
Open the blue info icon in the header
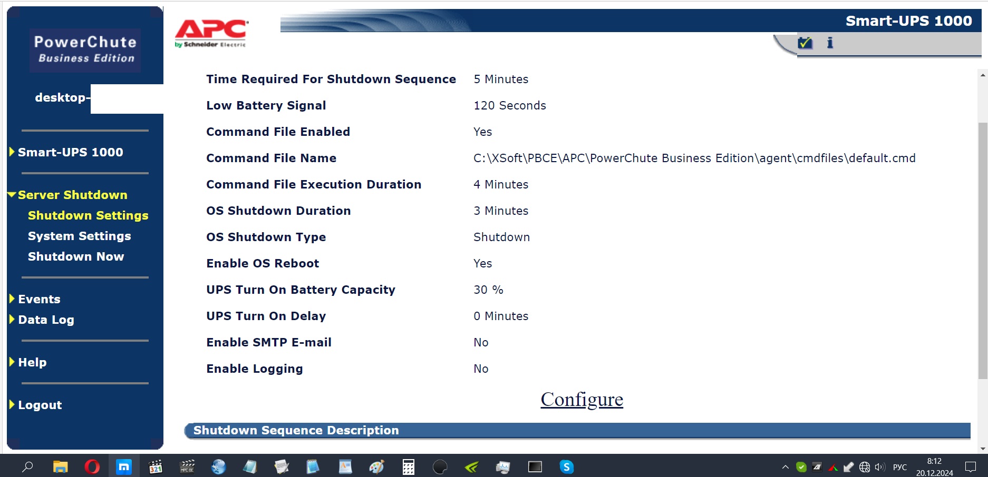tap(830, 43)
